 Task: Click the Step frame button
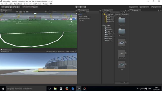coord(85,7)
